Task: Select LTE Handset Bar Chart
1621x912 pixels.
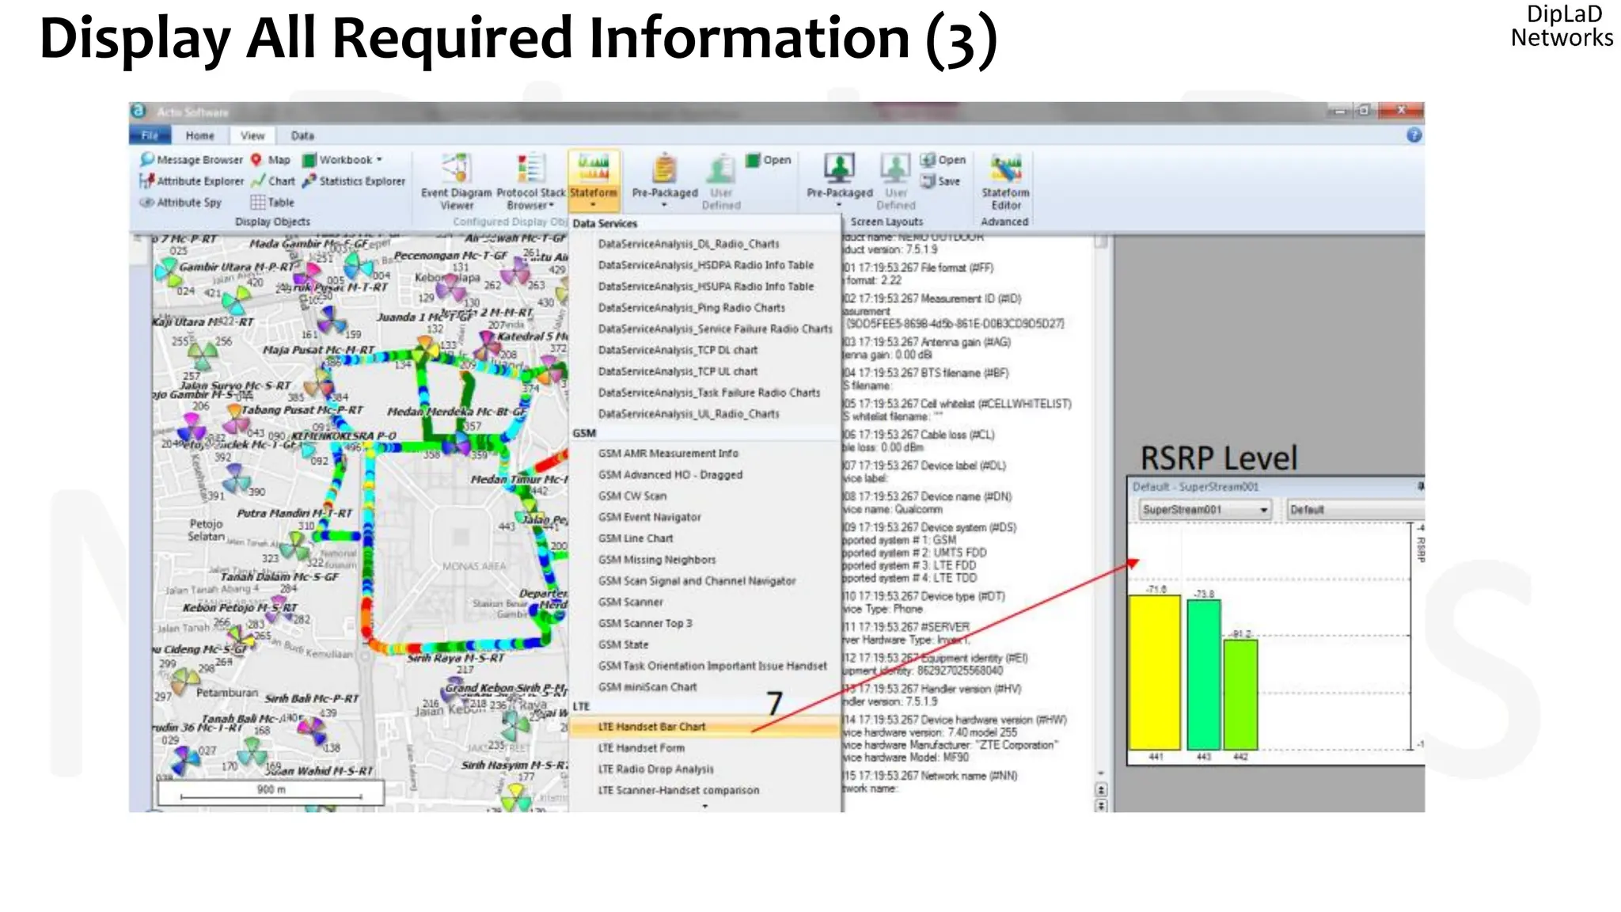Action: [x=704, y=727]
